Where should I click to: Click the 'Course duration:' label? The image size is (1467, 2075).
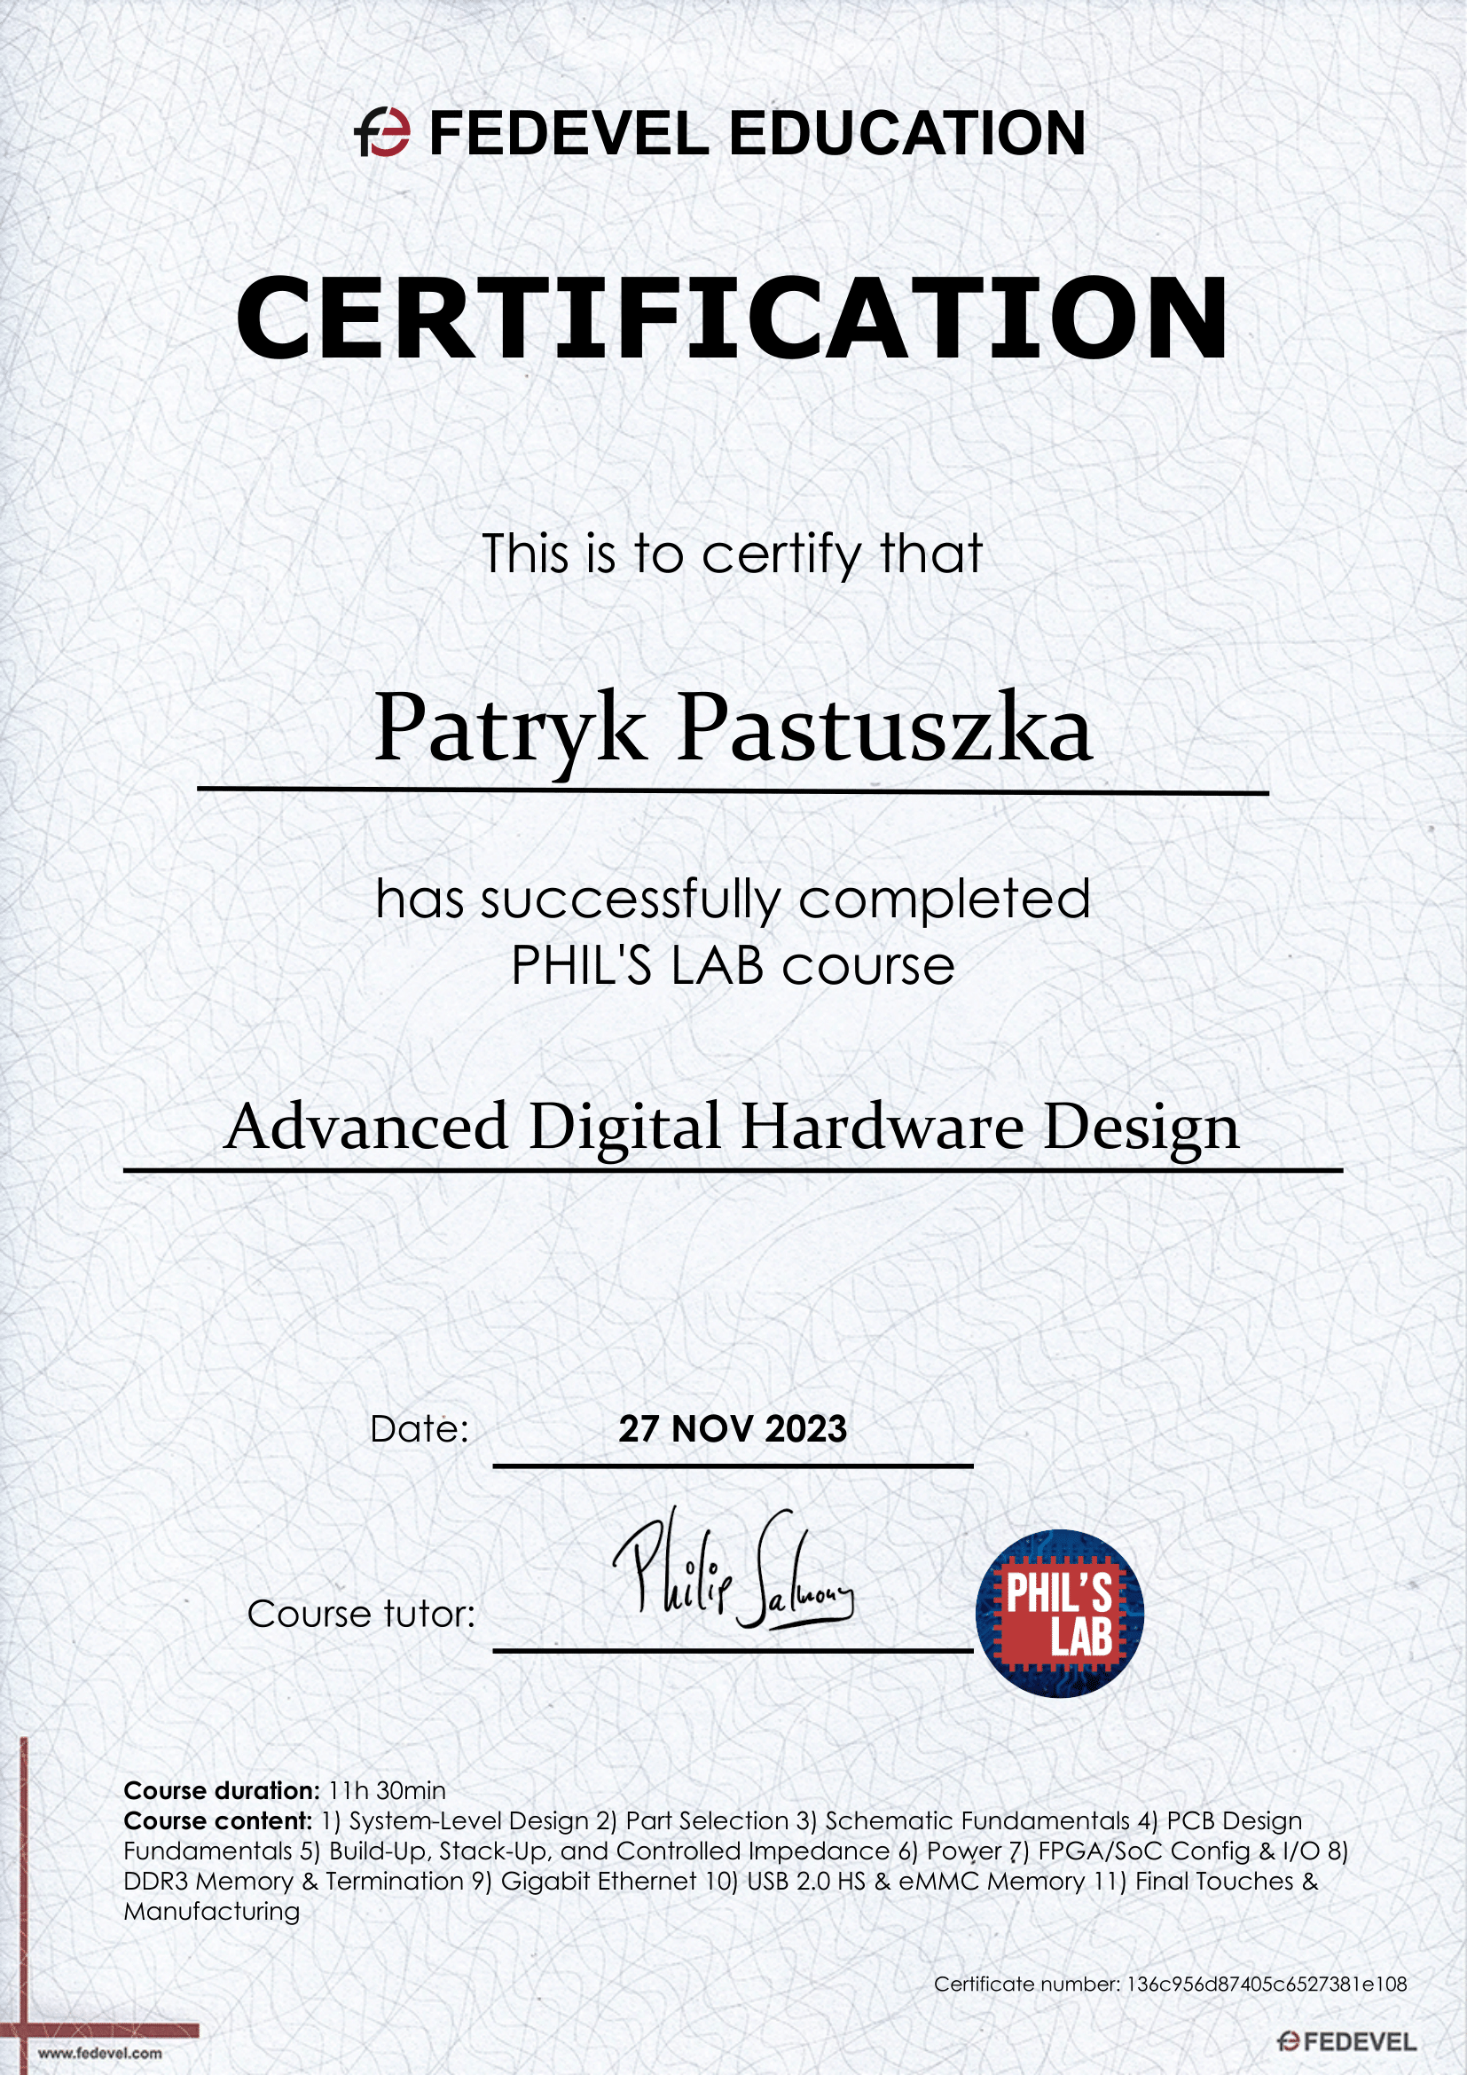pos(222,1790)
